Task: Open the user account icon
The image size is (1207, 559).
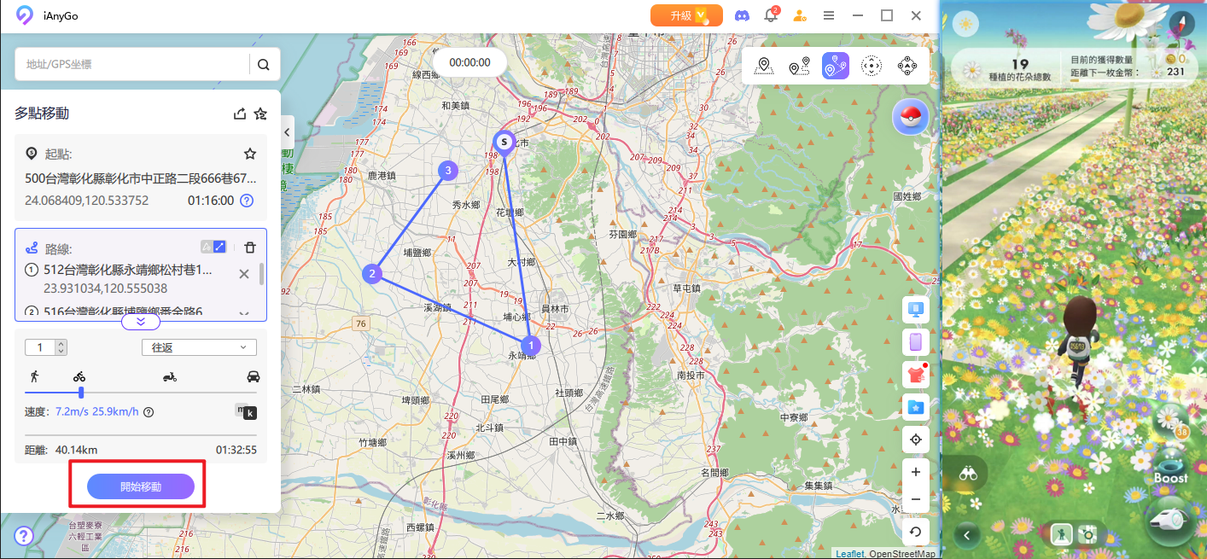Action: pos(800,15)
